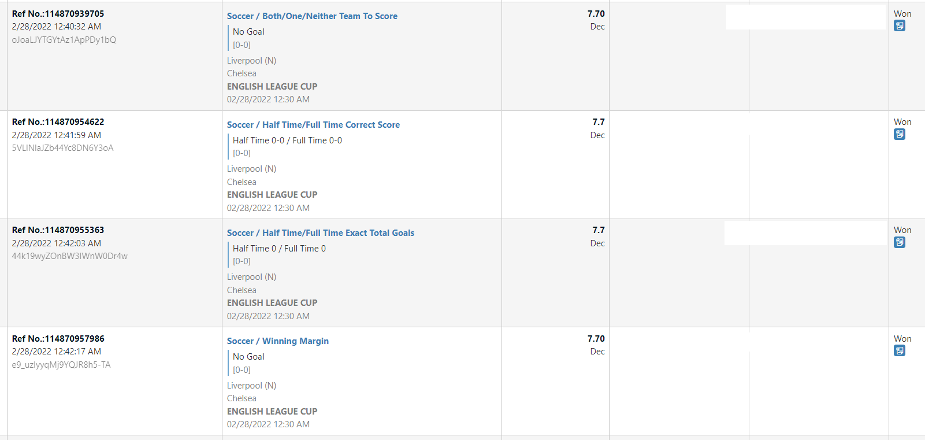Open bet details icon for Ref 114870955363

pos(900,242)
